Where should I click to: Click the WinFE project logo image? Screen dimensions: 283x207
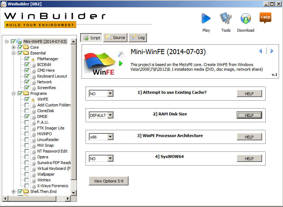point(100,63)
